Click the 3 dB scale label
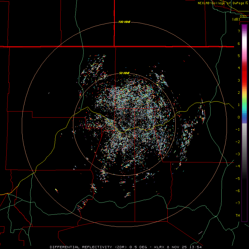Screen dimensions: 249x249 tap(239, 80)
